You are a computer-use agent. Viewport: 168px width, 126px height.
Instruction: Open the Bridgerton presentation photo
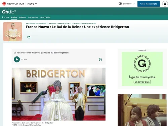[58, 94]
